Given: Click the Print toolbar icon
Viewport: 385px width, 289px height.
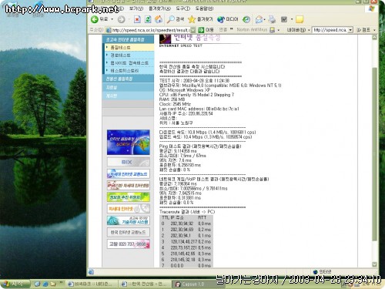Looking at the screenshot, I should 272,19.
